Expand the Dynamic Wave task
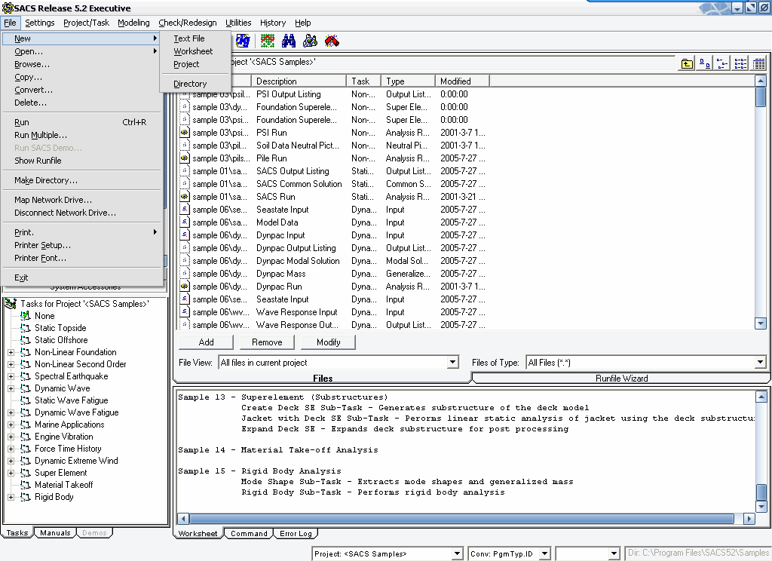 (x=11, y=388)
